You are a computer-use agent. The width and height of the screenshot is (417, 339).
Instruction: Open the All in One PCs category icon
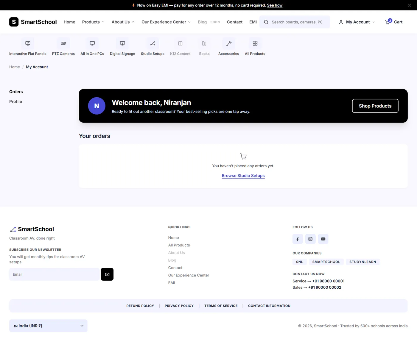tap(92, 43)
